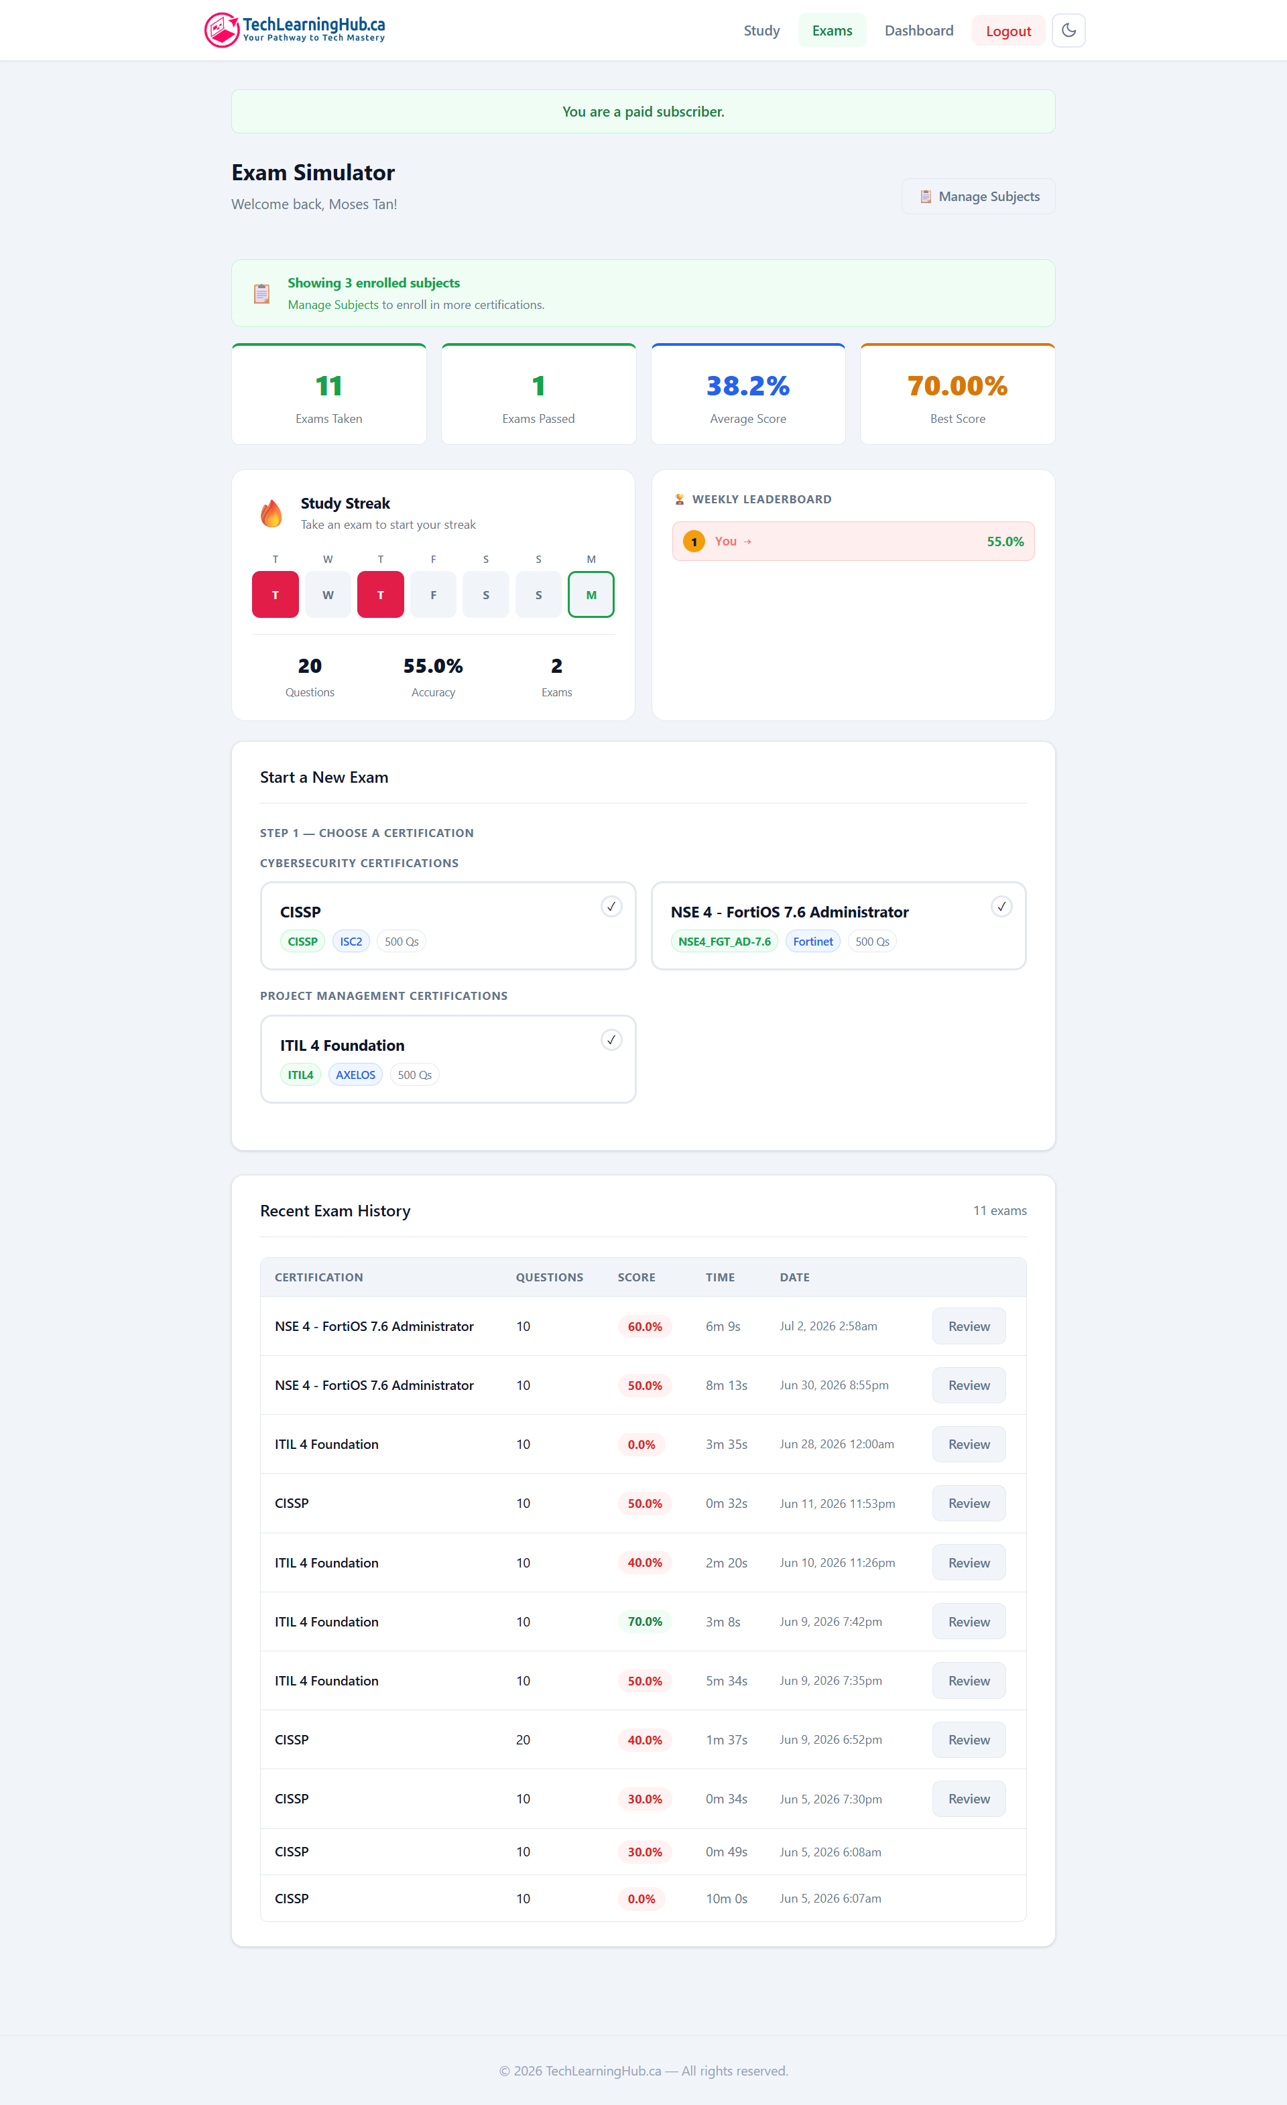Review the Jun 5, 2026 7:30pm exam

pos(969,1799)
